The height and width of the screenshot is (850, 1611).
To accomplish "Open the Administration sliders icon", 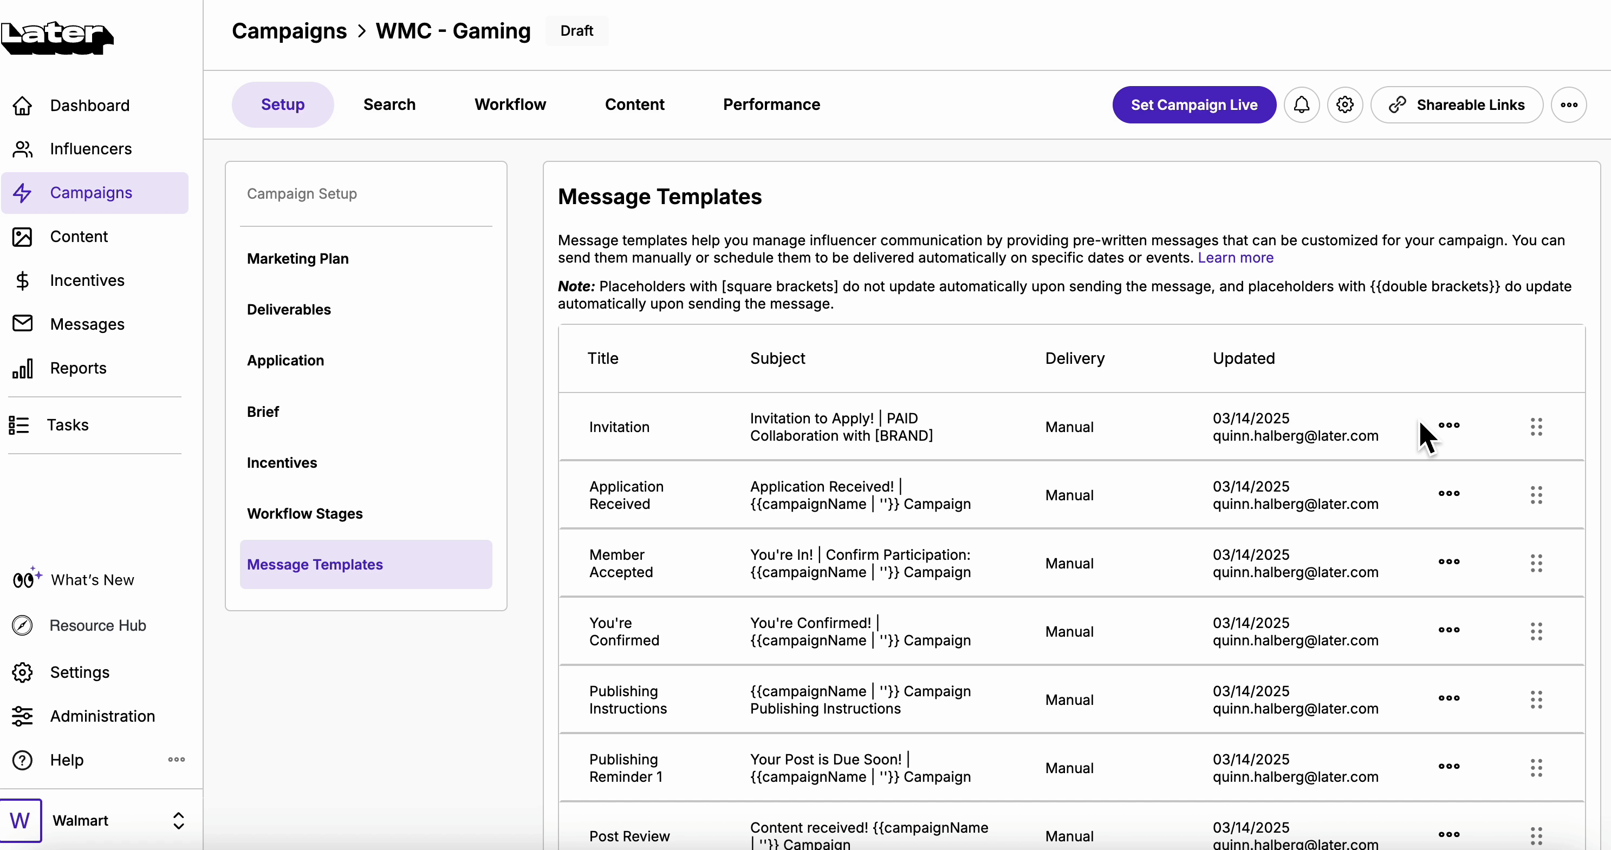I will click(x=23, y=716).
